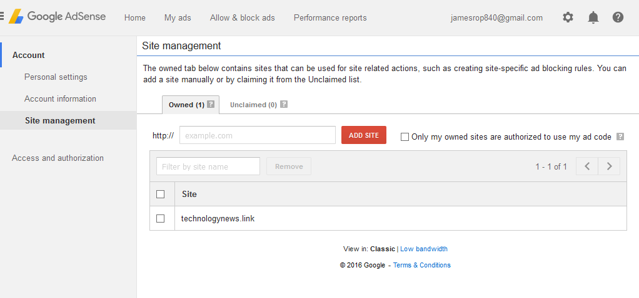This screenshot has width=639, height=298.
Task: Open the notifications bell
Action: tap(593, 17)
